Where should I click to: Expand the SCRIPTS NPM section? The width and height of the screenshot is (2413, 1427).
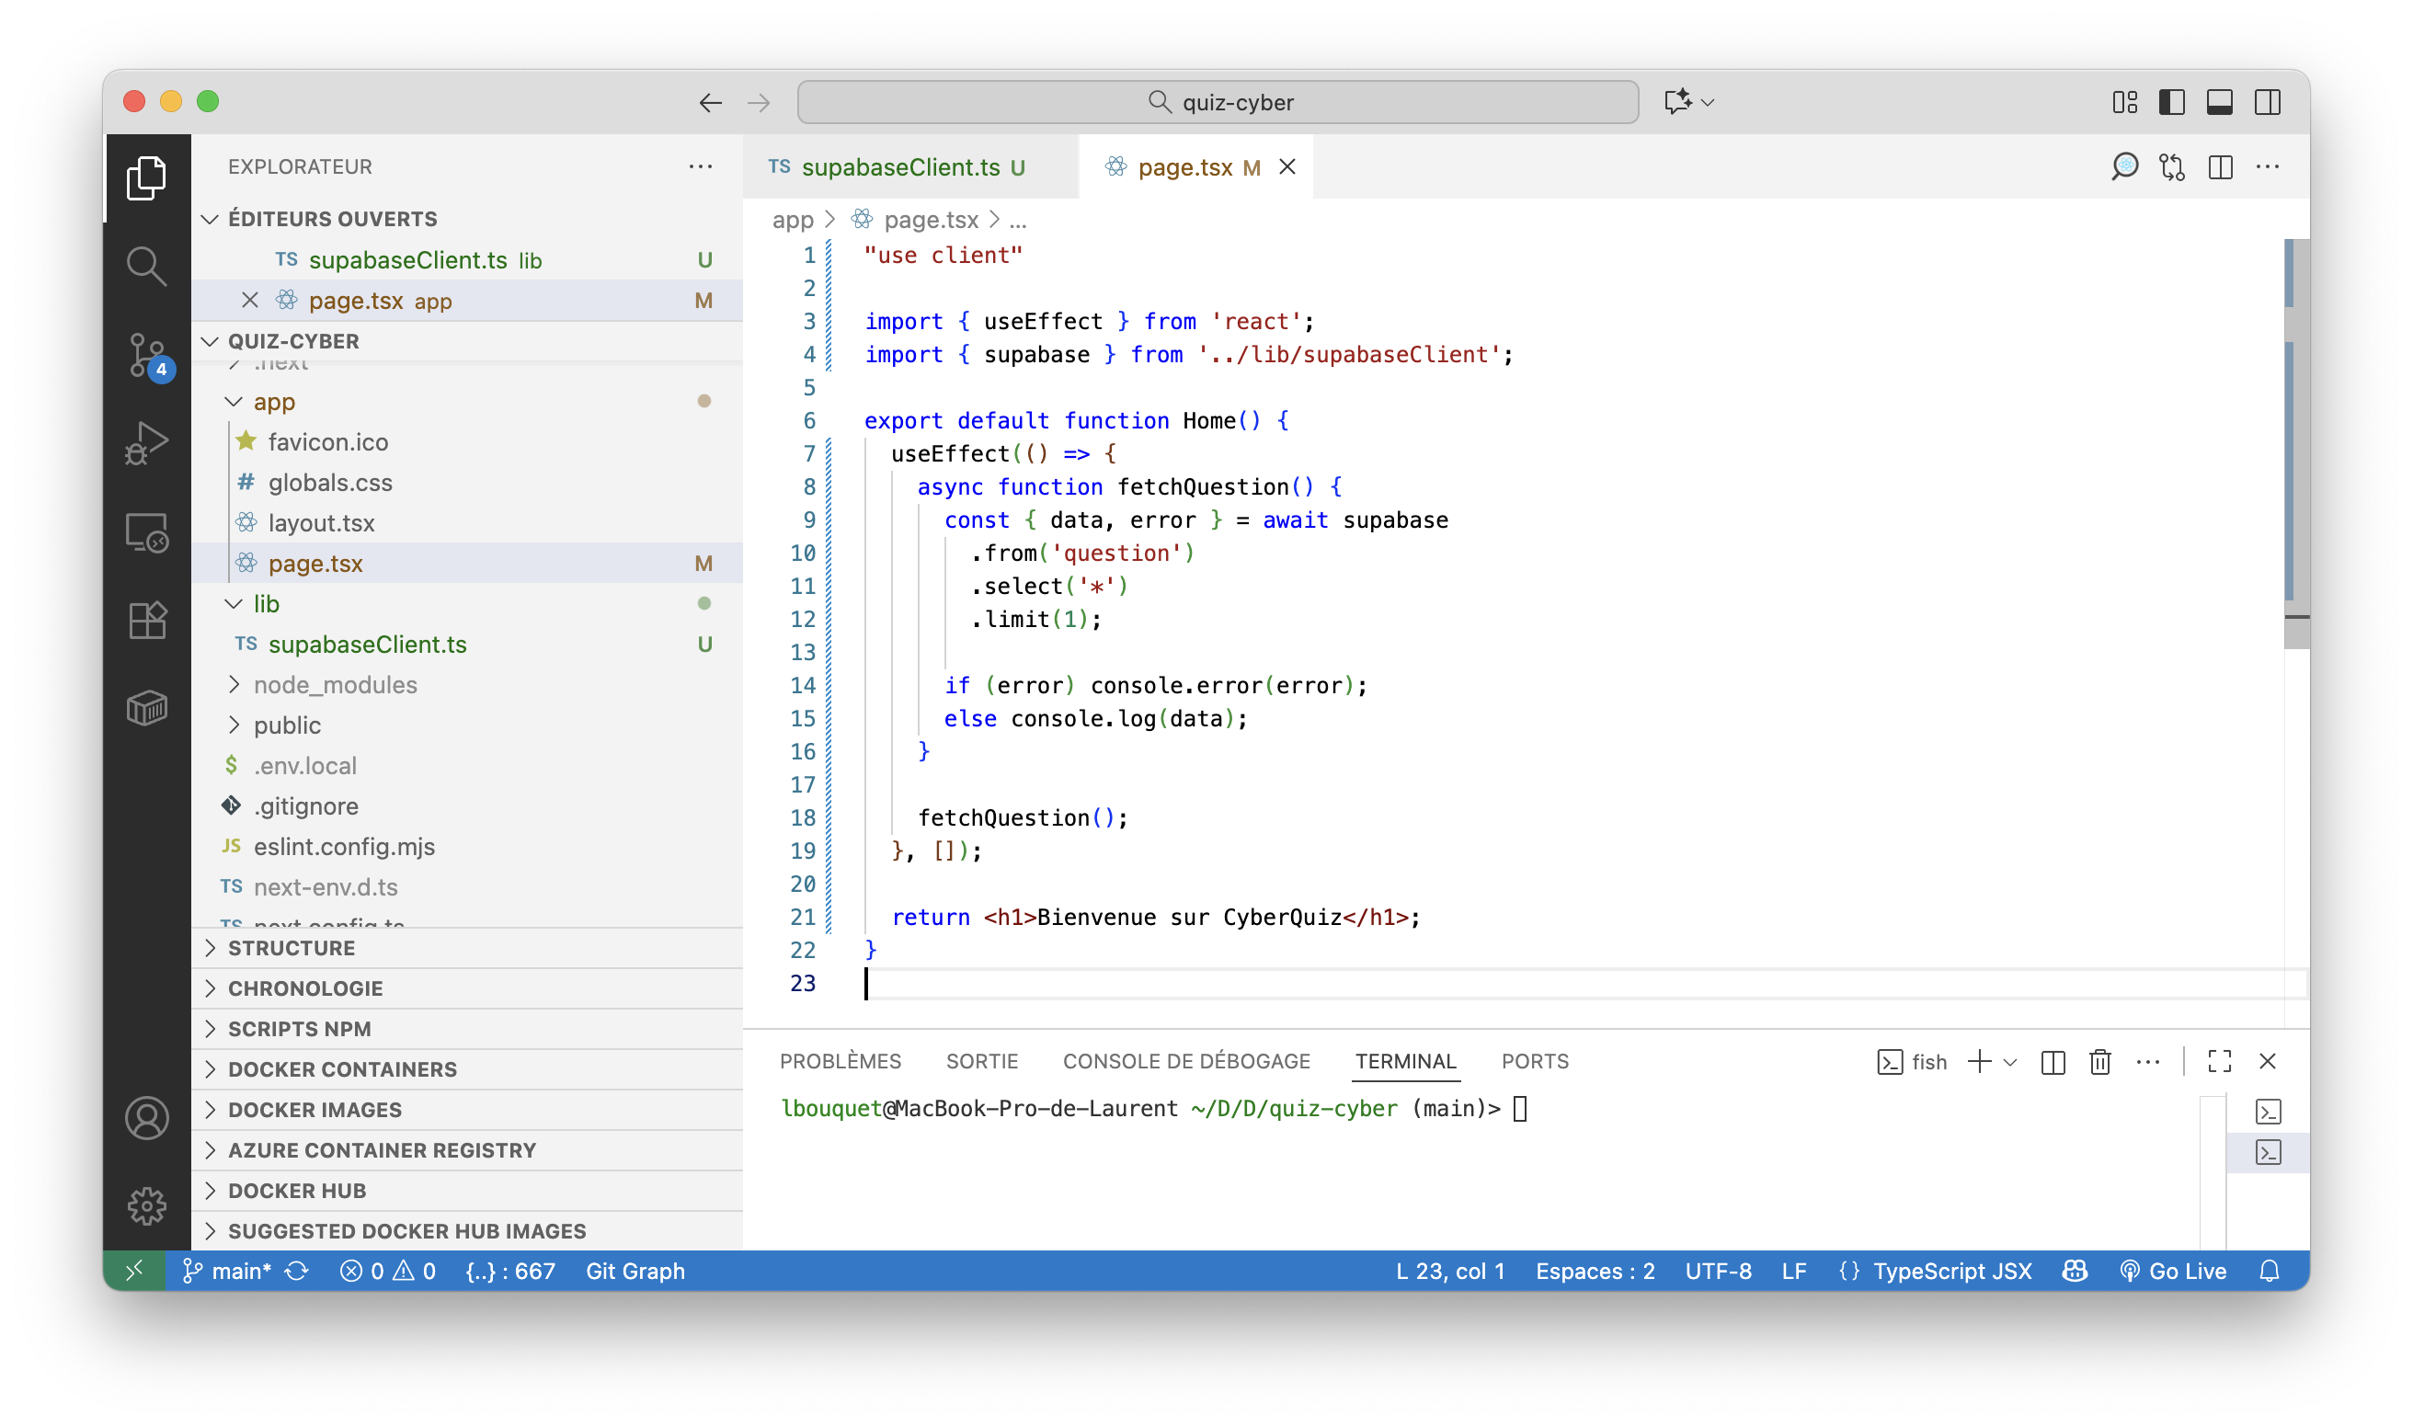click(x=299, y=1029)
